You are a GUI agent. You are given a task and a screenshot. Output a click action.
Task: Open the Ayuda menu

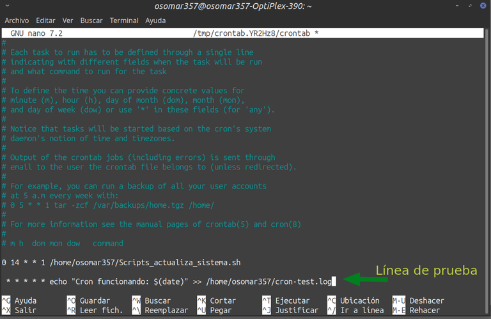pyautogui.click(x=155, y=20)
